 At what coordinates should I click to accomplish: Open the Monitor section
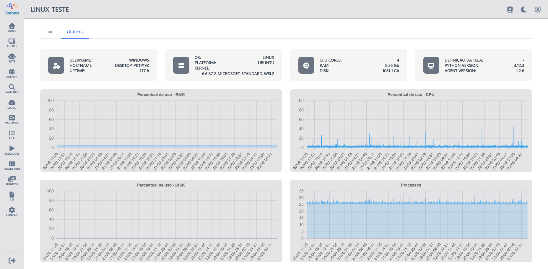pyautogui.click(x=12, y=181)
